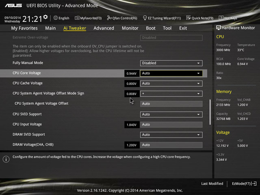
Task: Click the EzMode exit arrow icon
Action: click(254, 184)
